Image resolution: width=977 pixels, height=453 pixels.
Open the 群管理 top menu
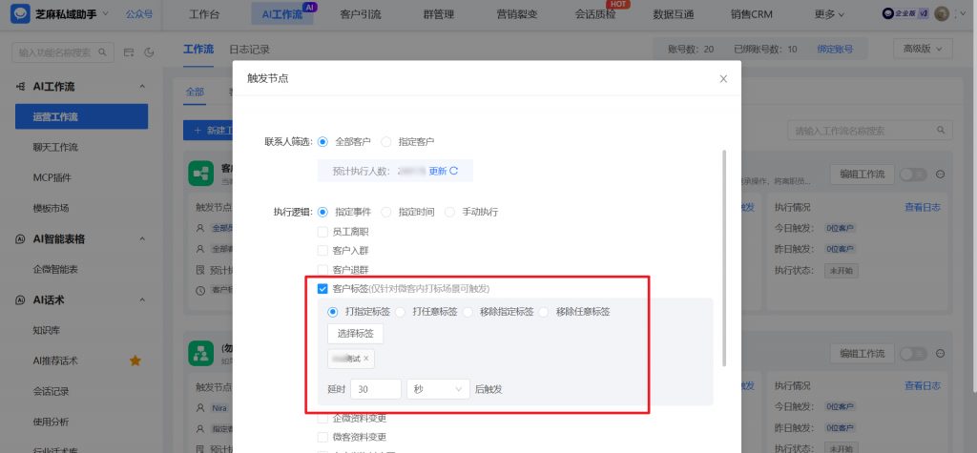(439, 13)
